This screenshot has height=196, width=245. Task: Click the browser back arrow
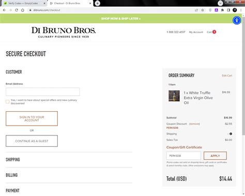pos(4,10)
